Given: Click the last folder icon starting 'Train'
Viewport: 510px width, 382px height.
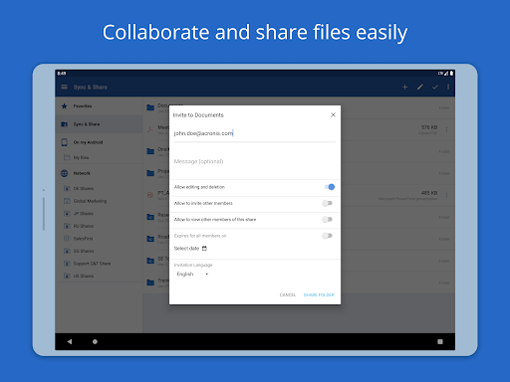Looking at the screenshot, I should 150,283.
